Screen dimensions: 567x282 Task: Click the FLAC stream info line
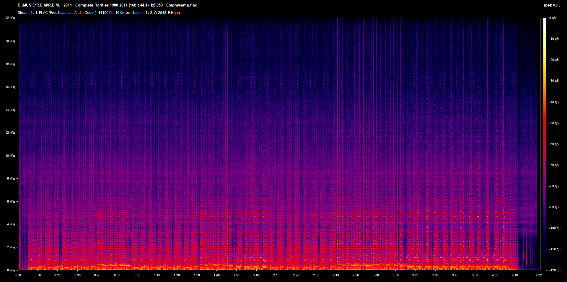tap(99, 13)
